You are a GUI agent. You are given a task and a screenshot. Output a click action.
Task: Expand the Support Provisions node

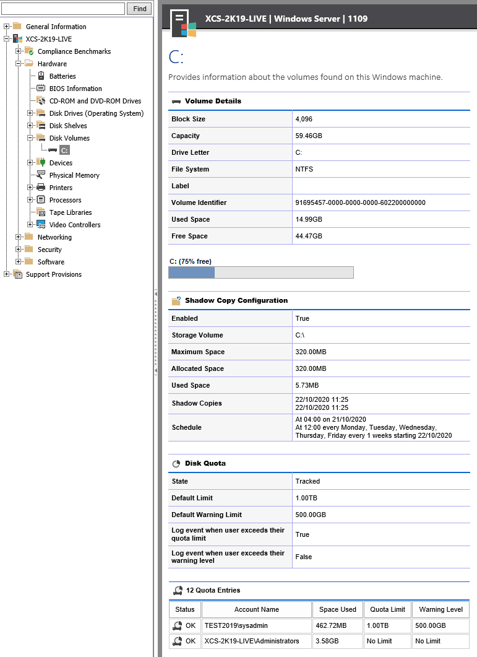7,274
